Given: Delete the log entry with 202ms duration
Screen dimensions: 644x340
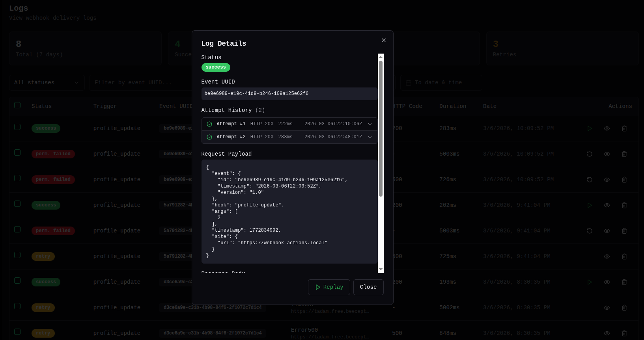Looking at the screenshot, I should [x=624, y=205].
